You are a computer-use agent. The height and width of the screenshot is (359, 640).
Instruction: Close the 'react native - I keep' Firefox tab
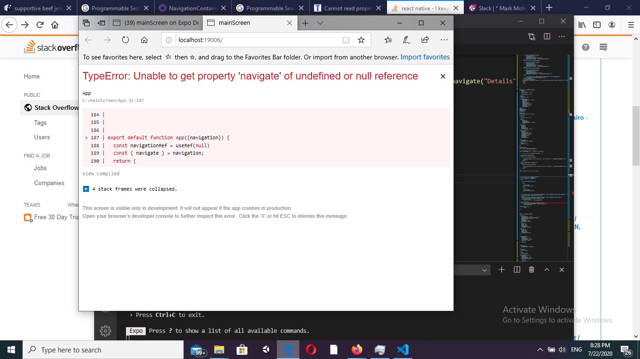pos(456,8)
